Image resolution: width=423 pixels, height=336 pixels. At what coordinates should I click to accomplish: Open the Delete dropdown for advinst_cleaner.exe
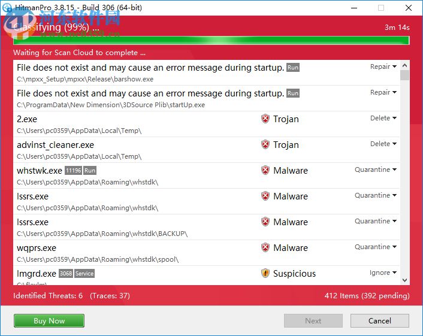pos(383,144)
